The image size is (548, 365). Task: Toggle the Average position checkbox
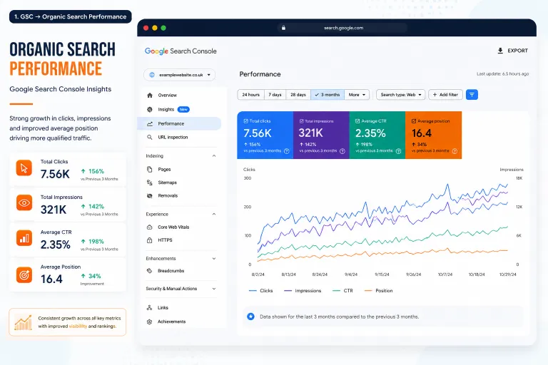click(414, 121)
